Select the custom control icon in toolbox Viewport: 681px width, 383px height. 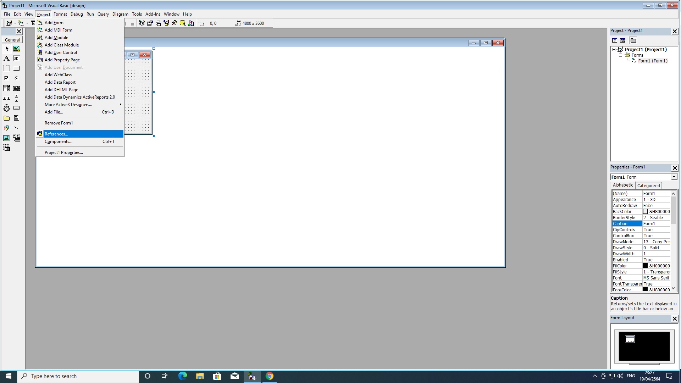(x=6, y=148)
